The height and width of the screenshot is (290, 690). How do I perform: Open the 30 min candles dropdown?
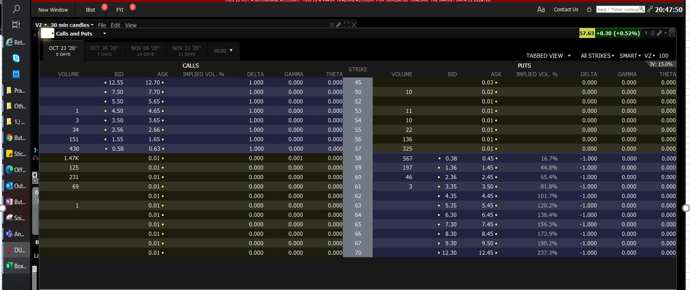click(72, 25)
